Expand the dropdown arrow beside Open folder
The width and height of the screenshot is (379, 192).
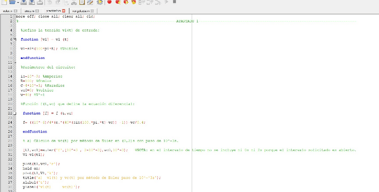tap(17, 2)
